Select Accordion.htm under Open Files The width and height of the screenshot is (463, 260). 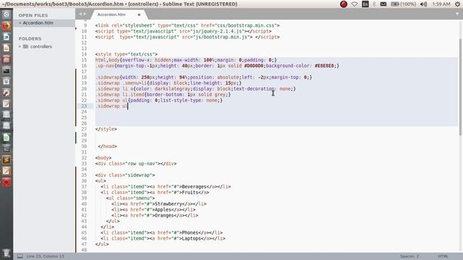pos(38,22)
